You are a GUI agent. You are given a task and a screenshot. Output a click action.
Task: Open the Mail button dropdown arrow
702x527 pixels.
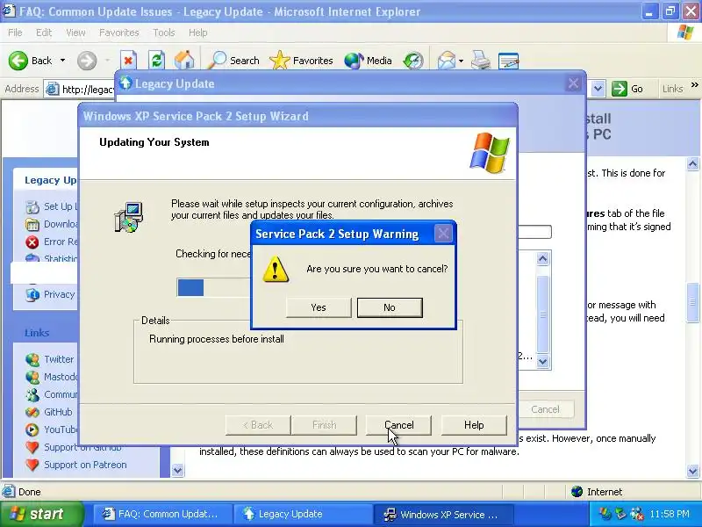point(461,61)
